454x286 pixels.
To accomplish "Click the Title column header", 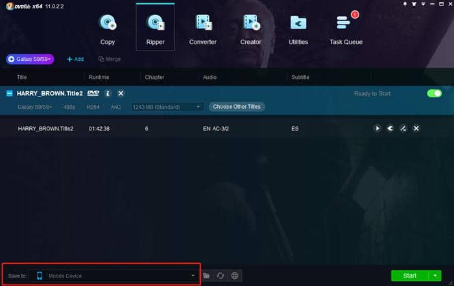I will point(21,77).
